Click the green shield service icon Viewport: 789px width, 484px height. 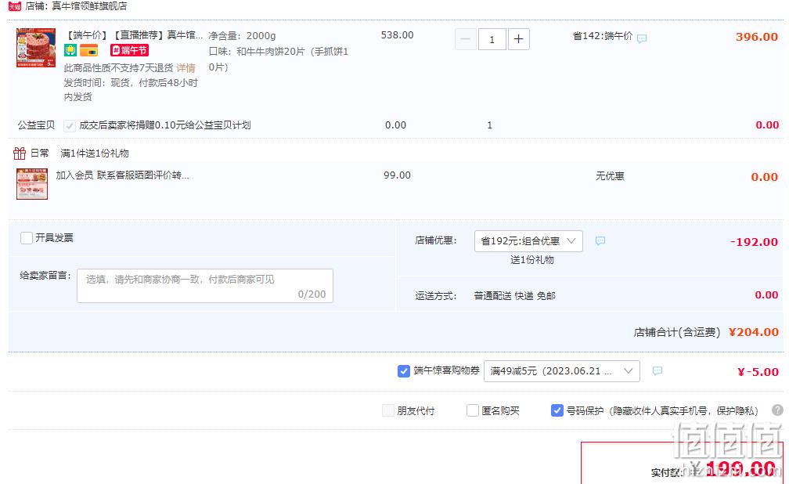(70, 50)
